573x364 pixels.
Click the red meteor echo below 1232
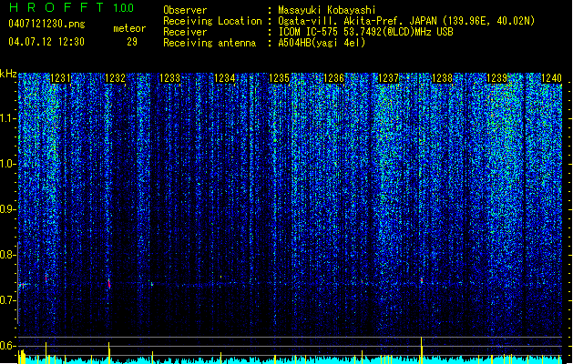[109, 283]
